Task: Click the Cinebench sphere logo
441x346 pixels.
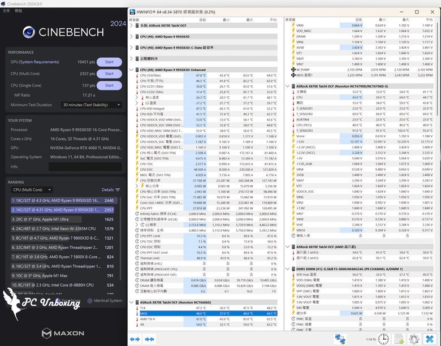Action: (x=29, y=32)
